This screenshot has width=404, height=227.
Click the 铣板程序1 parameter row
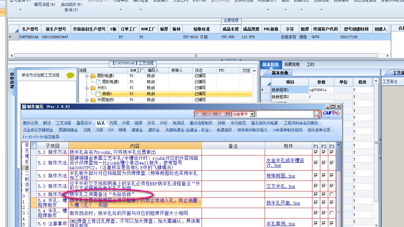[318, 90]
